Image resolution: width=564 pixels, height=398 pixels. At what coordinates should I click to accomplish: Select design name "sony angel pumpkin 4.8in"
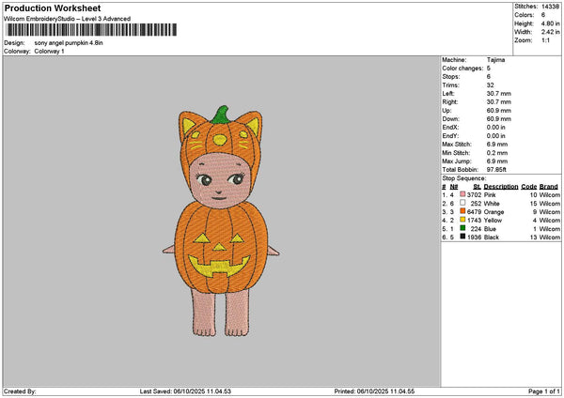(69, 43)
